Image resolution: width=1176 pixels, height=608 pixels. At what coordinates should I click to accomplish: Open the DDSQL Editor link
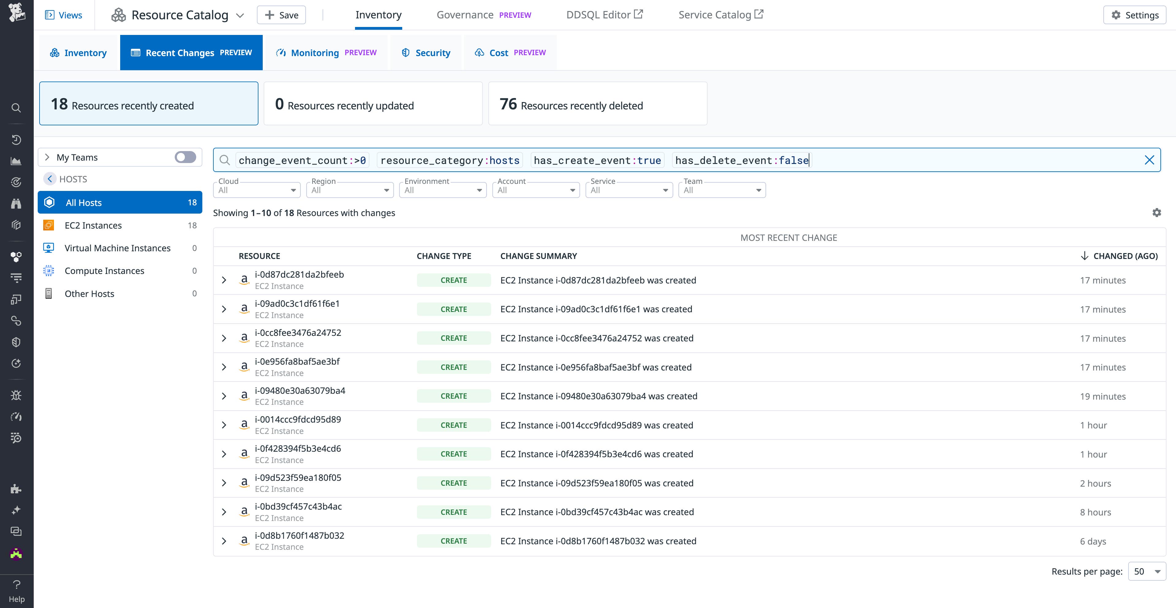pos(604,15)
